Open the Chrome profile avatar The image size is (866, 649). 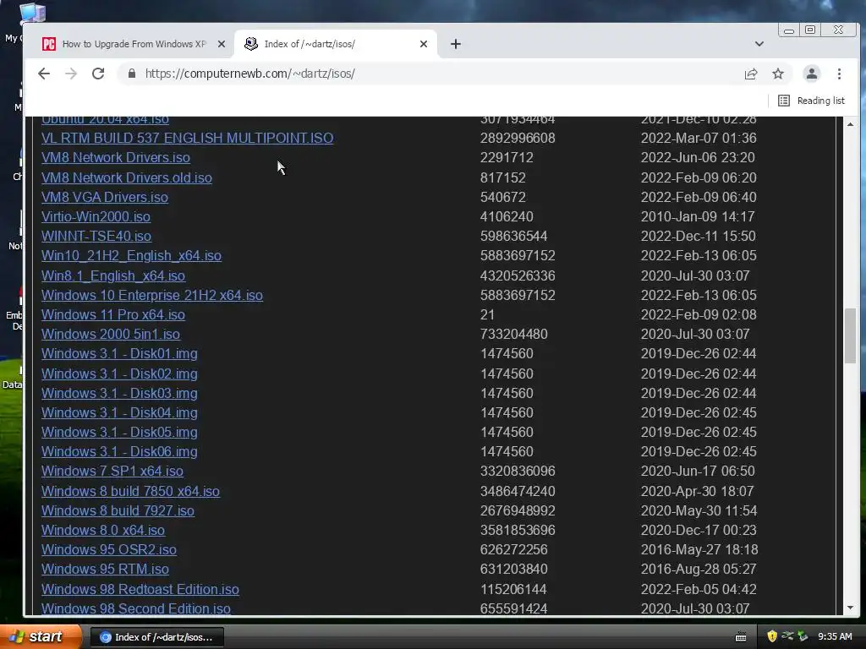click(x=811, y=74)
